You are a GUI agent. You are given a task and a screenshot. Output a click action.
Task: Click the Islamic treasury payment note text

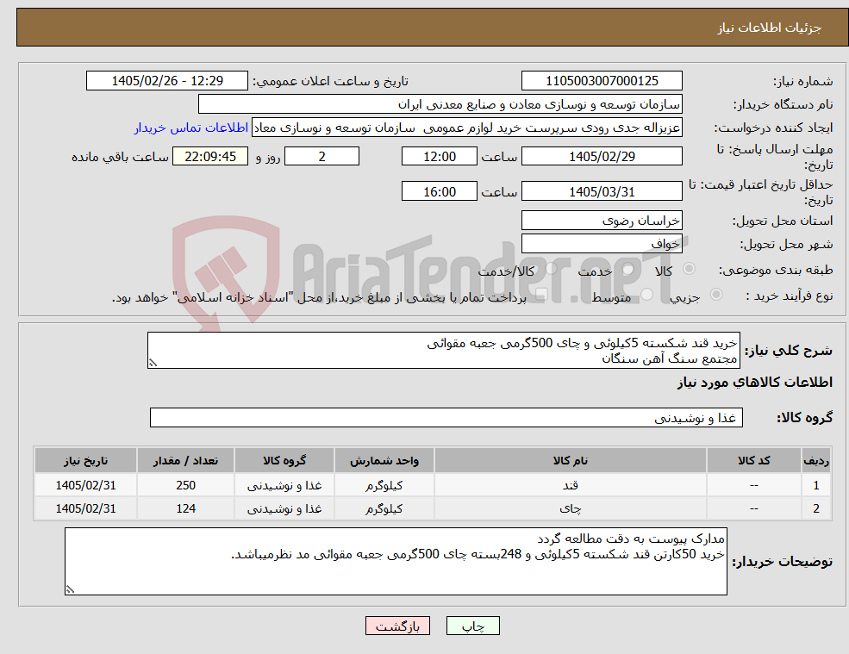319,298
